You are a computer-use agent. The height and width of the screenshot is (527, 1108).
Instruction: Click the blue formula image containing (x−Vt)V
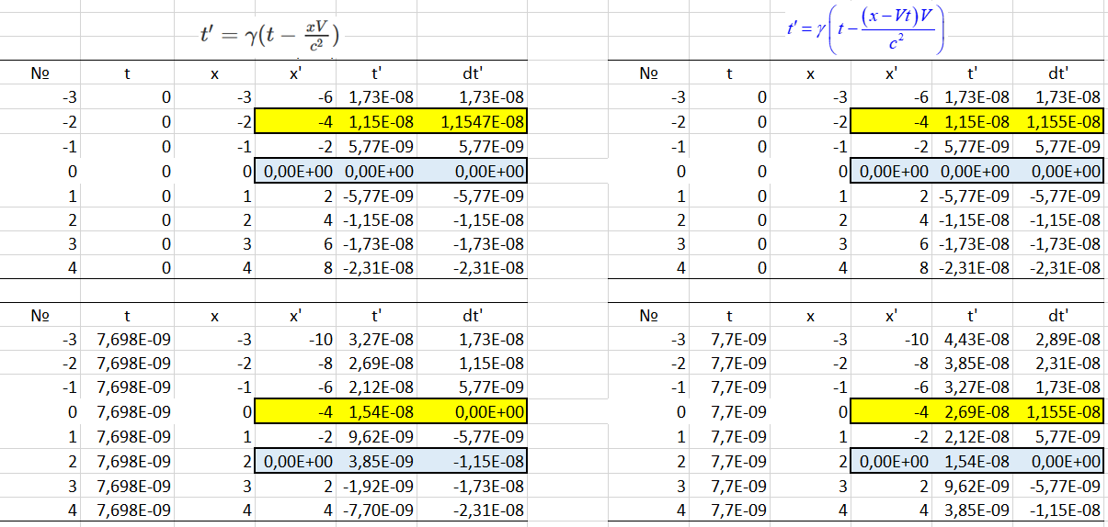864,32
